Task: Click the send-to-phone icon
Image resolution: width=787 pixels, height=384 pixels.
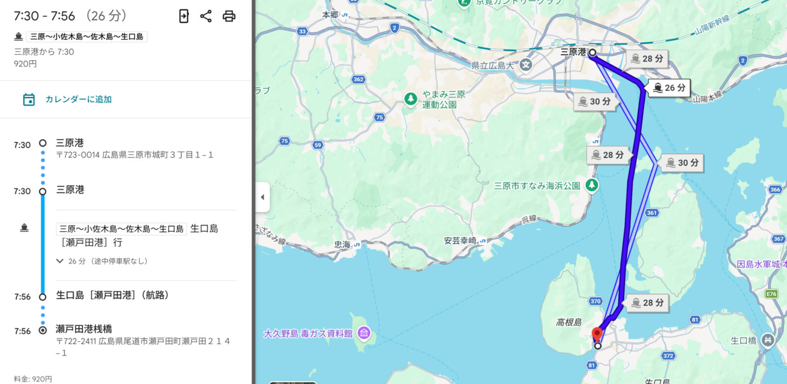Action: coord(183,16)
